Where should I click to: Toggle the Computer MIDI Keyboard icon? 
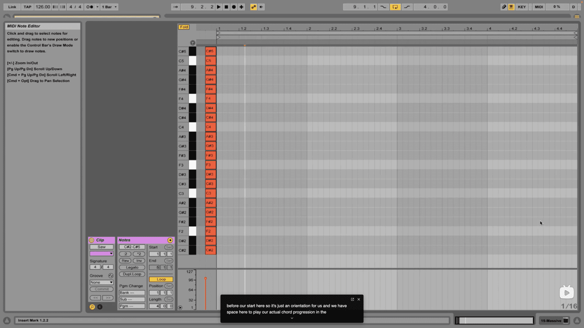(511, 7)
